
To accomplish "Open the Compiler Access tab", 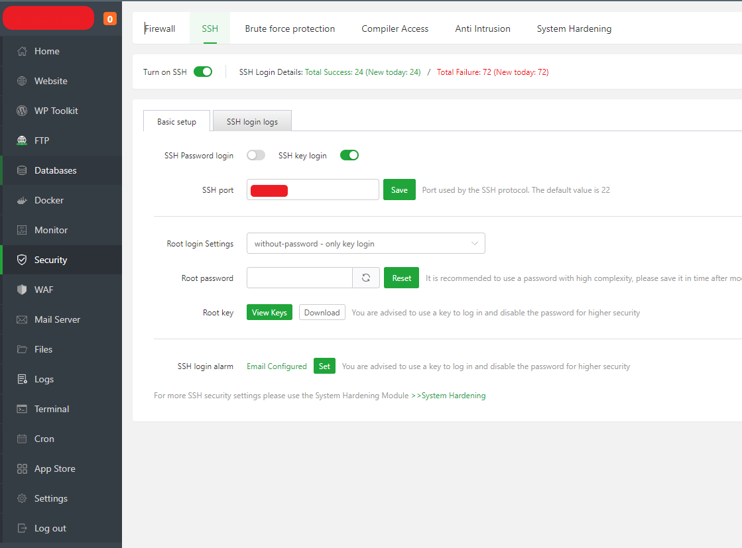I will 395,28.
